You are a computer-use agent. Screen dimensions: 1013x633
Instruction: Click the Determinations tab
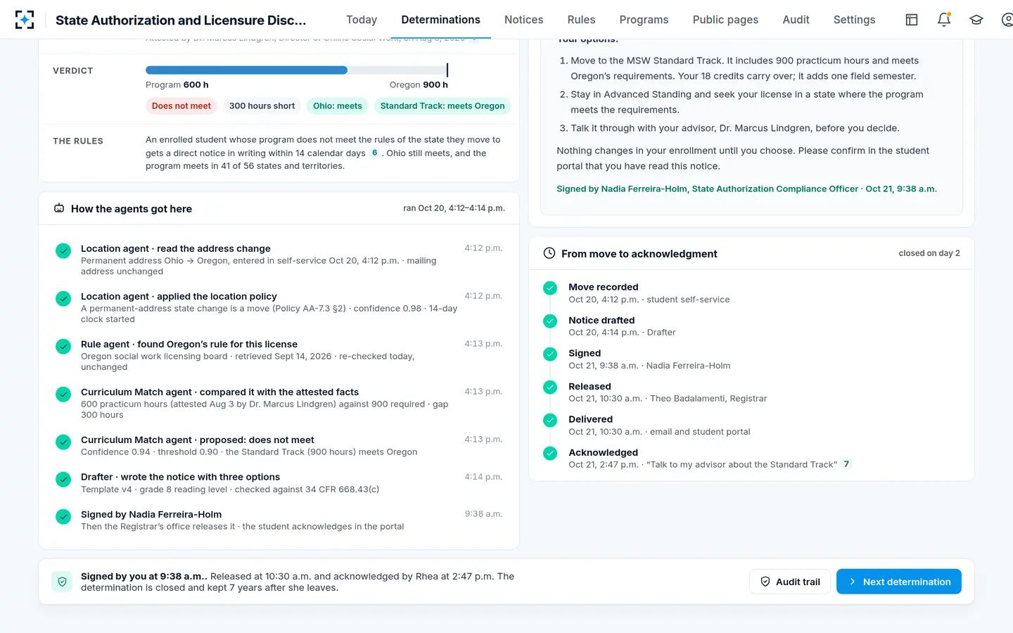coord(440,20)
